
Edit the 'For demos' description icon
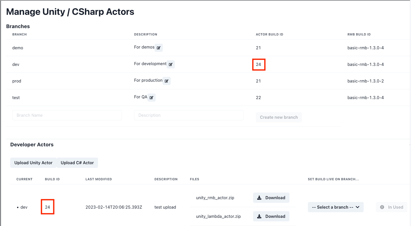coord(159,48)
